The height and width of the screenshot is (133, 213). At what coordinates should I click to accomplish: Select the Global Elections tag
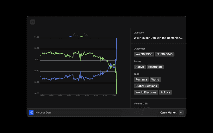point(146,86)
